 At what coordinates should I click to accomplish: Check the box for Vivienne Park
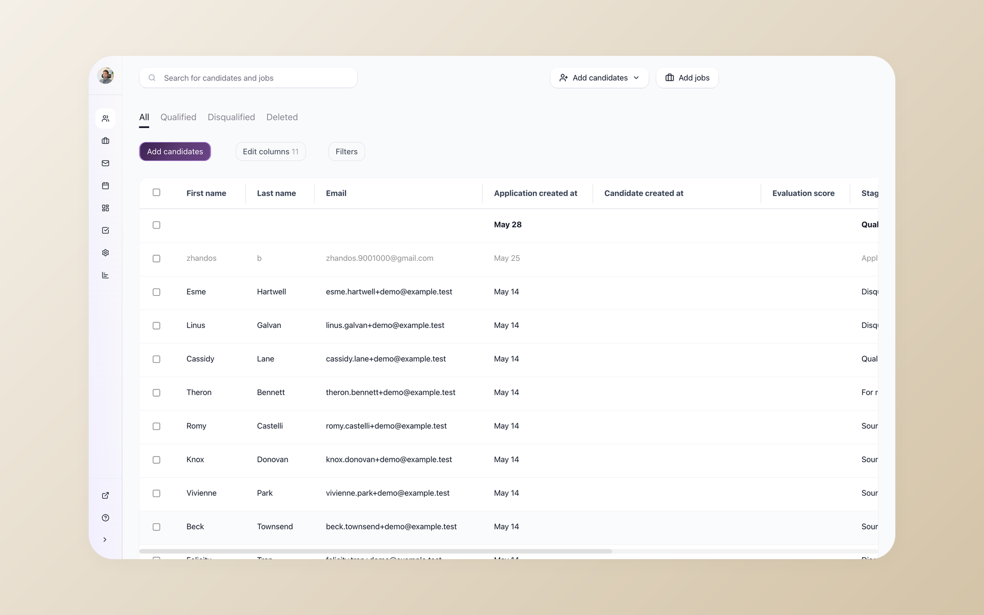156,494
